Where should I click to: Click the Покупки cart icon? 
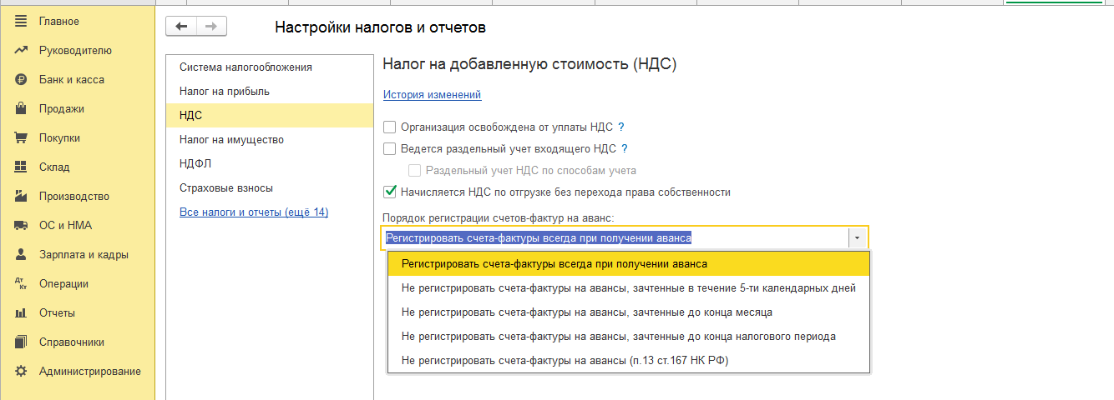pos(22,138)
